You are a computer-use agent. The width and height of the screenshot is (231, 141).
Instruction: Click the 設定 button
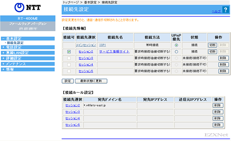click(68, 81)
